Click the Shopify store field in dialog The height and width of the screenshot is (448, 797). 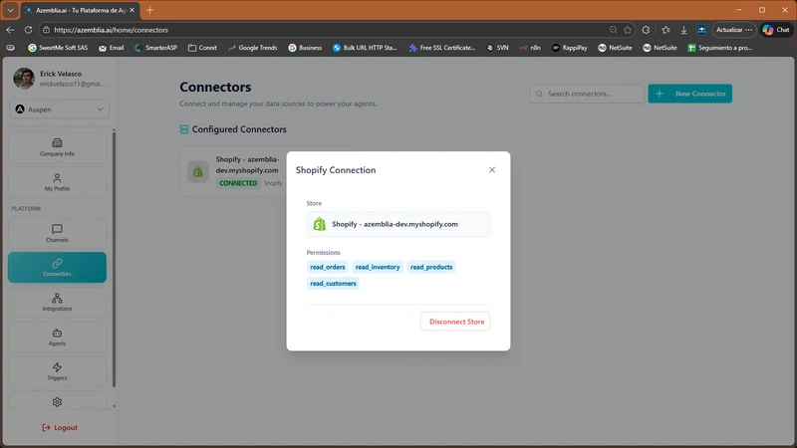coord(398,224)
